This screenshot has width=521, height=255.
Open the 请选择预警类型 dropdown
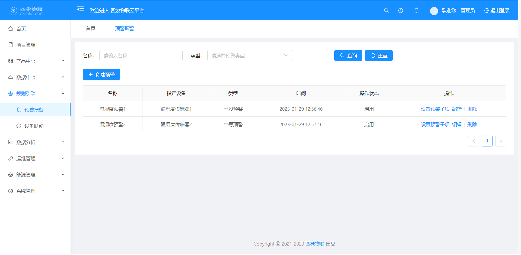[249, 55]
